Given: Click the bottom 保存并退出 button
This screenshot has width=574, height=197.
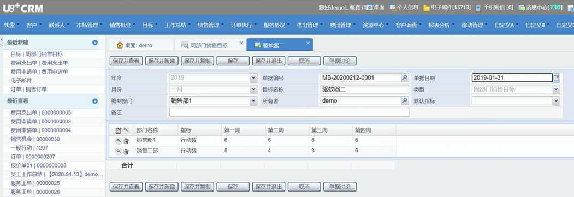Looking at the screenshot, I should tap(268, 187).
